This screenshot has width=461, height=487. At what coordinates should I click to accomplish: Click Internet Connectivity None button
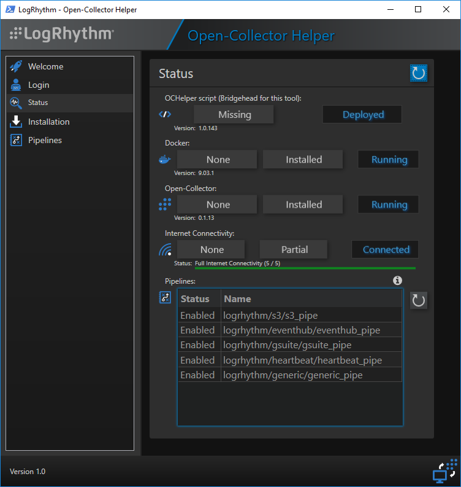[211, 249]
